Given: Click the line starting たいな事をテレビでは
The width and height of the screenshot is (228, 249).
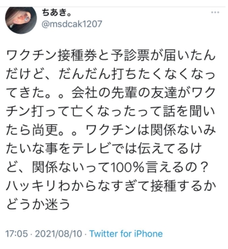Looking at the screenshot, I should (104, 149).
